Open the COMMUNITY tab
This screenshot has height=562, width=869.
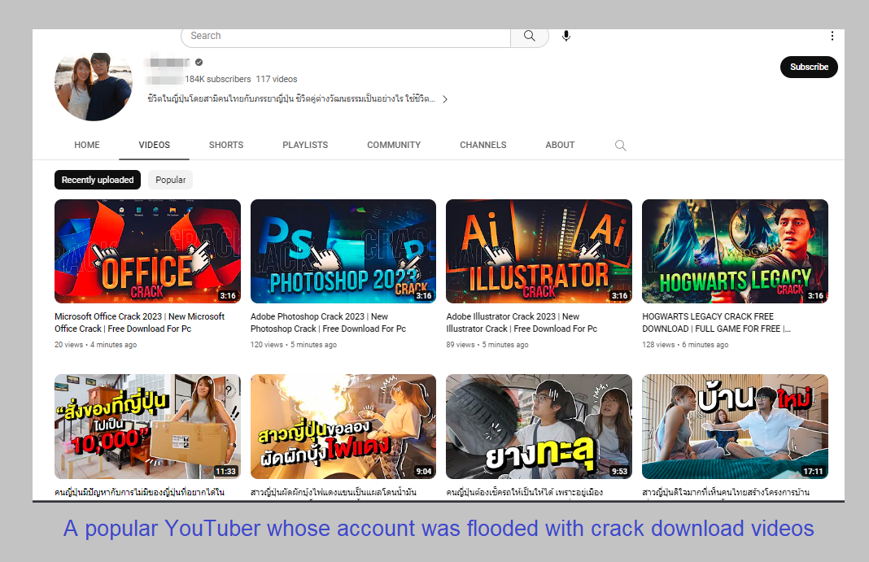[x=394, y=145]
